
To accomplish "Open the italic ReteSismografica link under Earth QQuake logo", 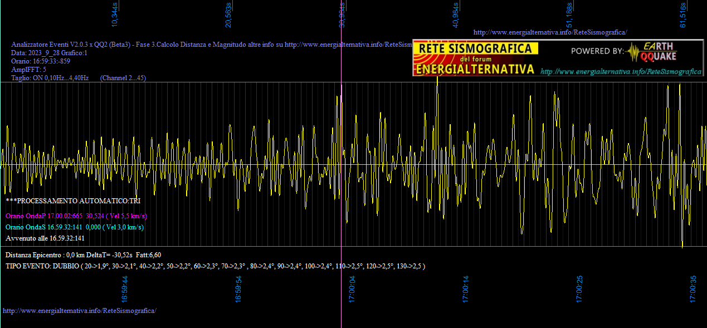I will coord(621,72).
